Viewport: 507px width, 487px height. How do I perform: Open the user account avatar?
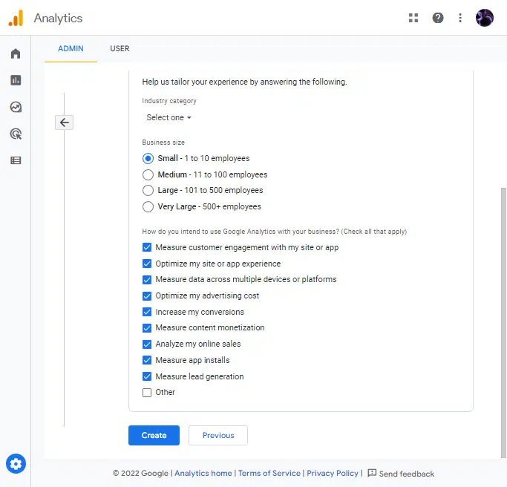click(x=485, y=18)
